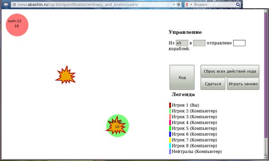The width and height of the screenshot is (269, 161).
Task: Click the Играть заново button
Action: click(243, 84)
